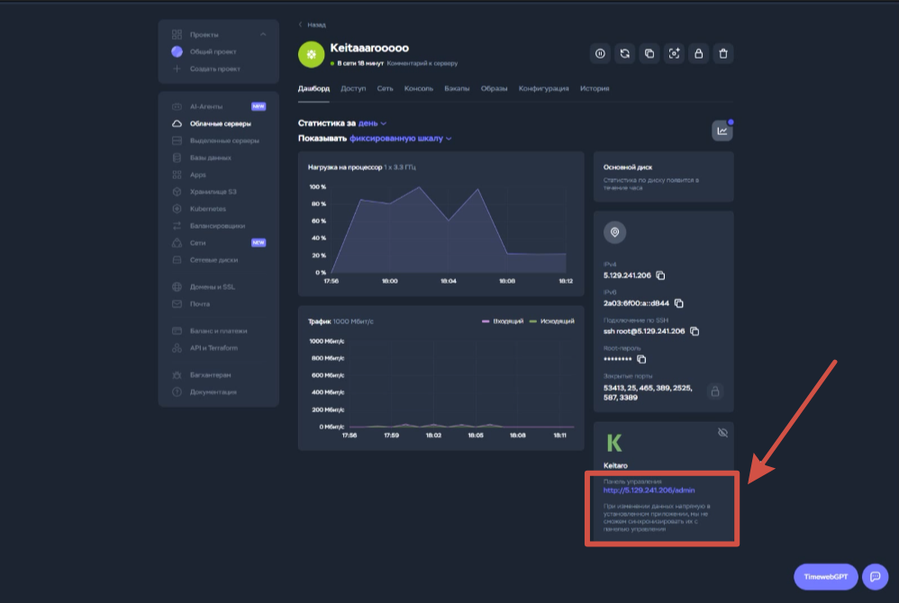This screenshot has width=899, height=603.
Task: Click the closed ports lock icon
Action: [x=714, y=391]
